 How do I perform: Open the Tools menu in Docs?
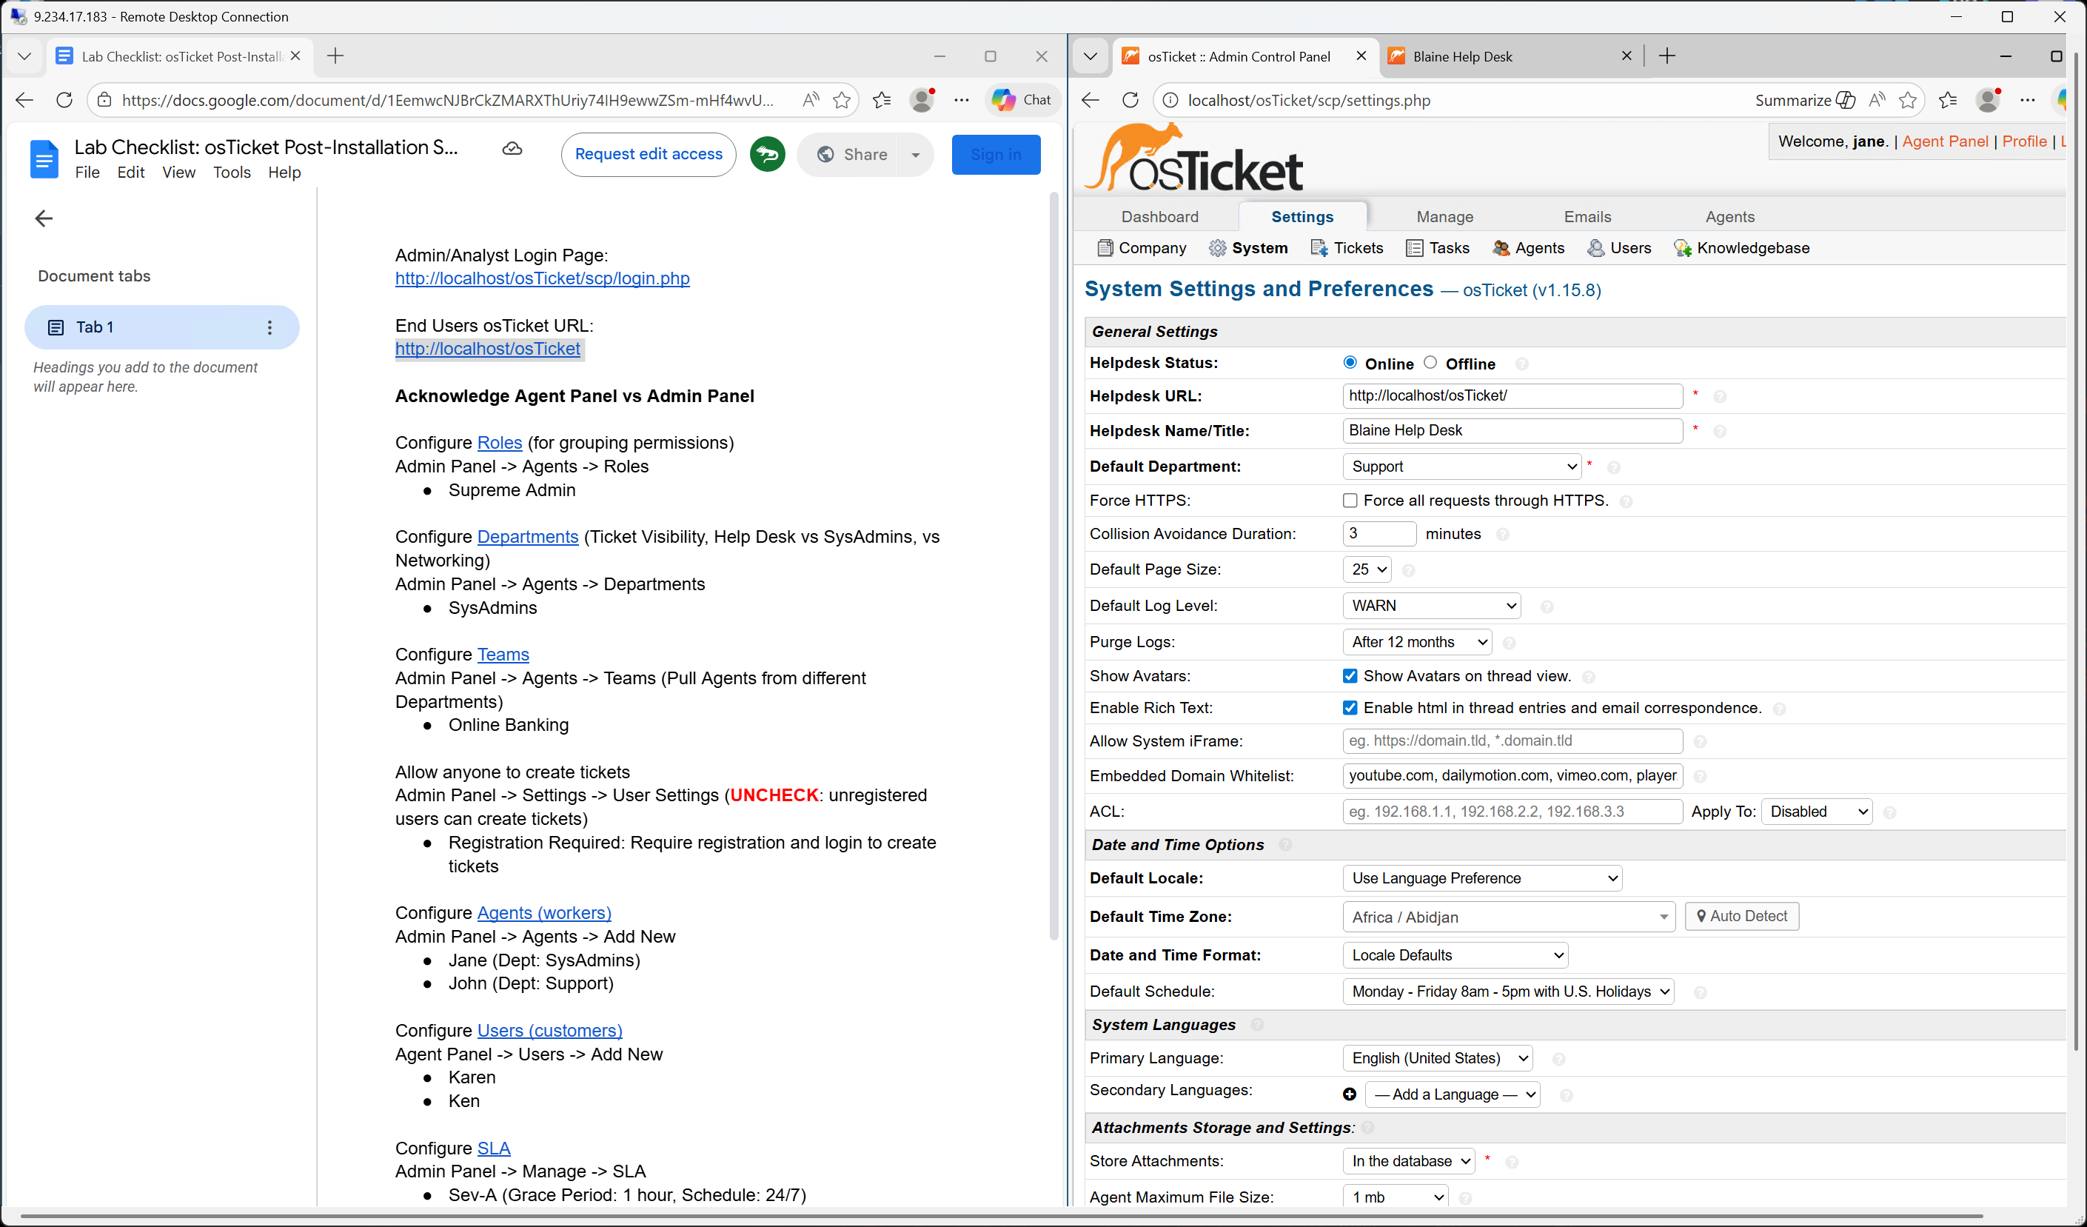point(231,173)
